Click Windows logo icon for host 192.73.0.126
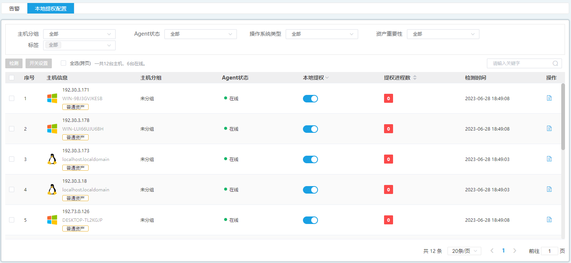The width and height of the screenshot is (571, 263). [52, 220]
